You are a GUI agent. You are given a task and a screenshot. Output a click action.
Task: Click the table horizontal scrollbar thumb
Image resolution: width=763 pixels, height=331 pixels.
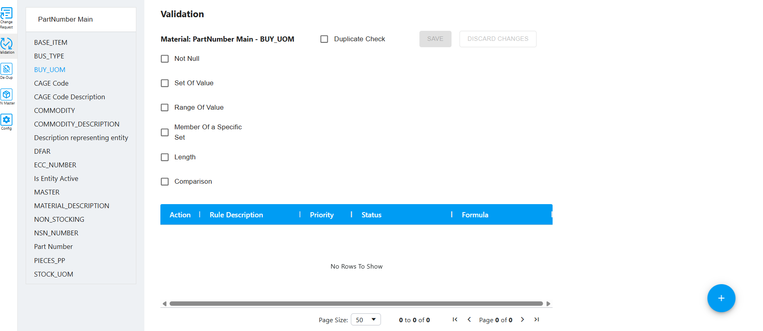tap(356, 304)
